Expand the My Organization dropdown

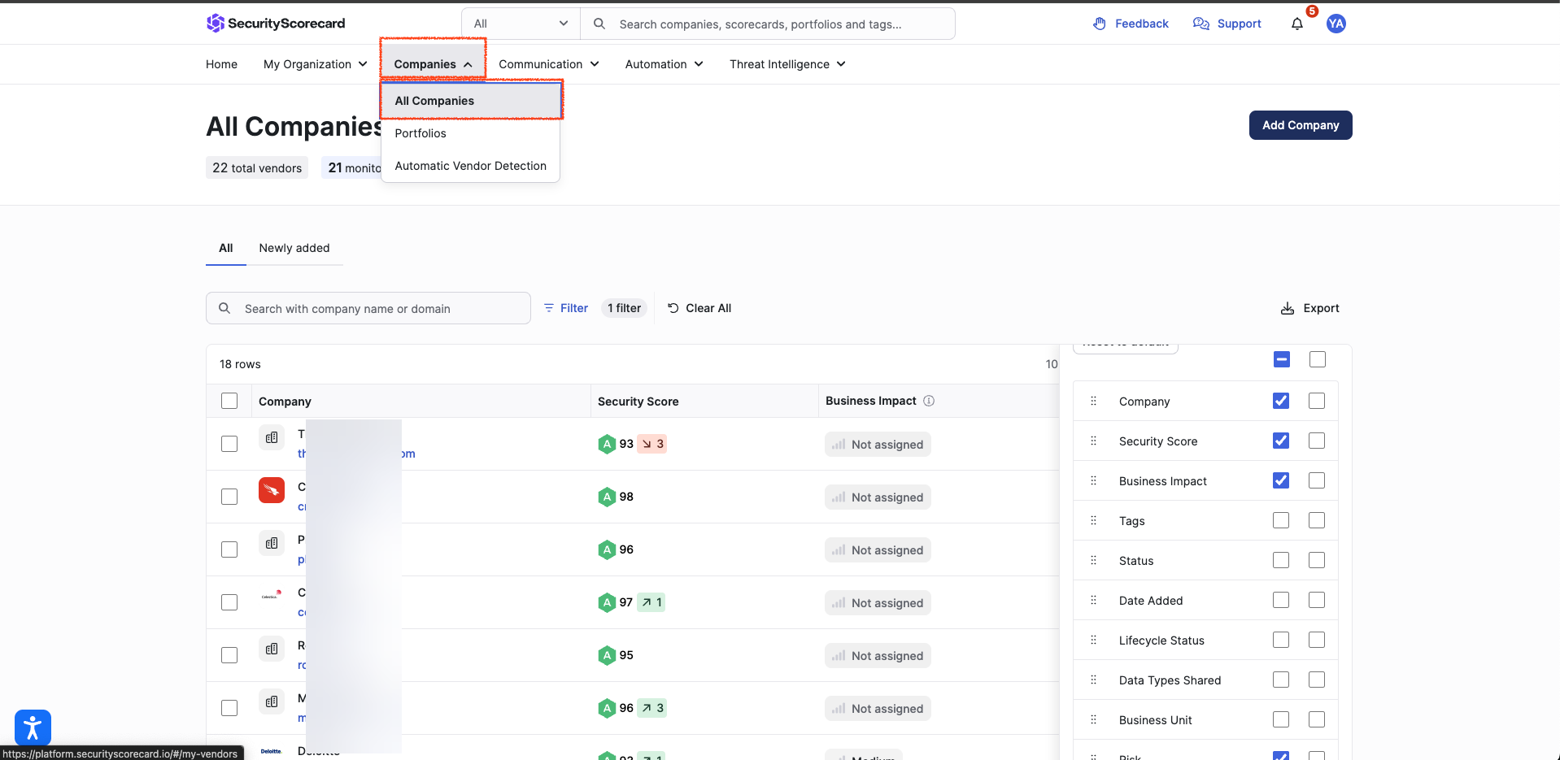coord(315,64)
